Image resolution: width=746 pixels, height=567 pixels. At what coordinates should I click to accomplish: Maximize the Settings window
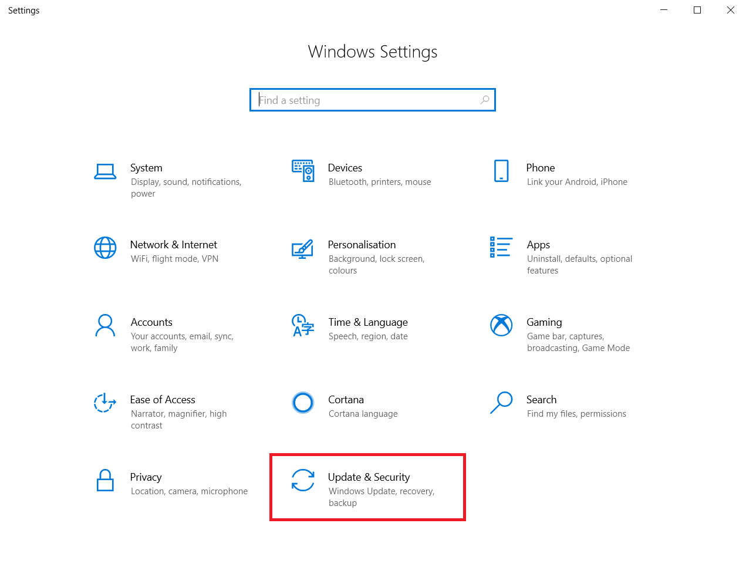click(697, 10)
